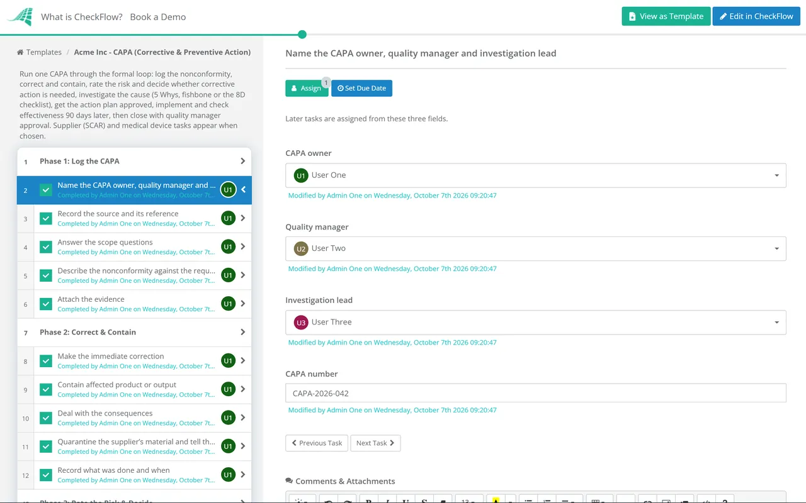Click the U1 avatar on 'Answer the scope questions'
This screenshot has width=806, height=503.
(228, 247)
